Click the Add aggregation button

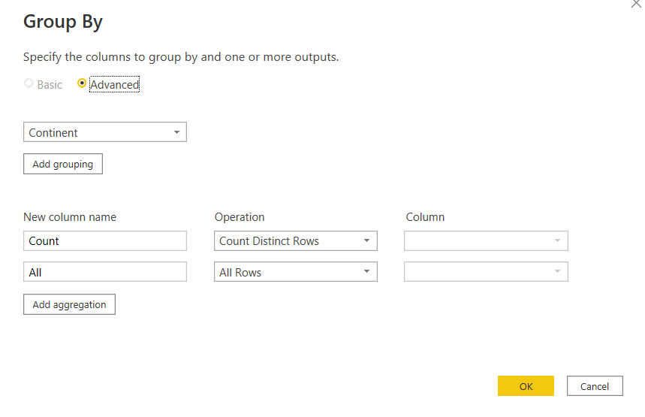coord(70,304)
